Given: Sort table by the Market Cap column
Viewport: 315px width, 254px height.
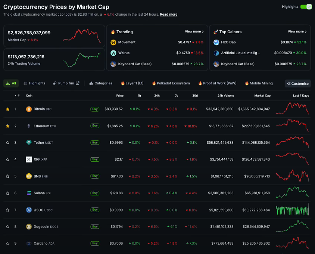Looking at the screenshot, I should click(262, 96).
